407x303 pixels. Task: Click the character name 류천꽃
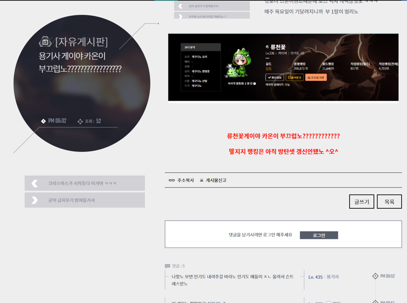point(278,47)
